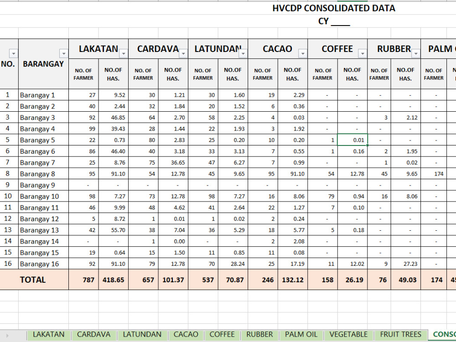The width and height of the screenshot is (456, 342).
Task: Select Barangay 16 Latundan hectares 28.24
Action: pos(233,264)
